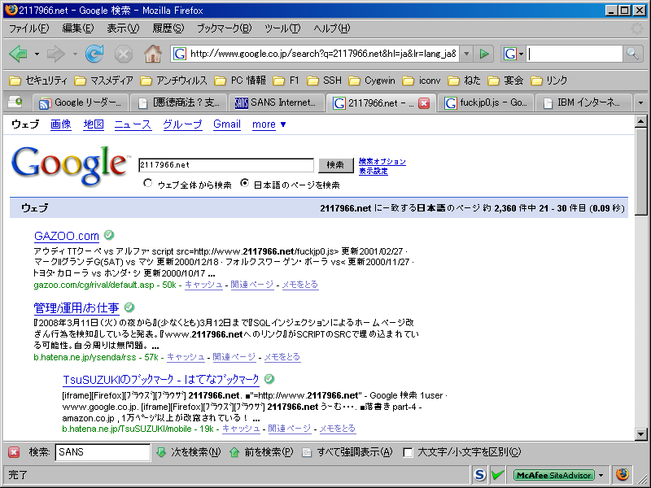Open the 表示(V) menu

tap(123, 28)
